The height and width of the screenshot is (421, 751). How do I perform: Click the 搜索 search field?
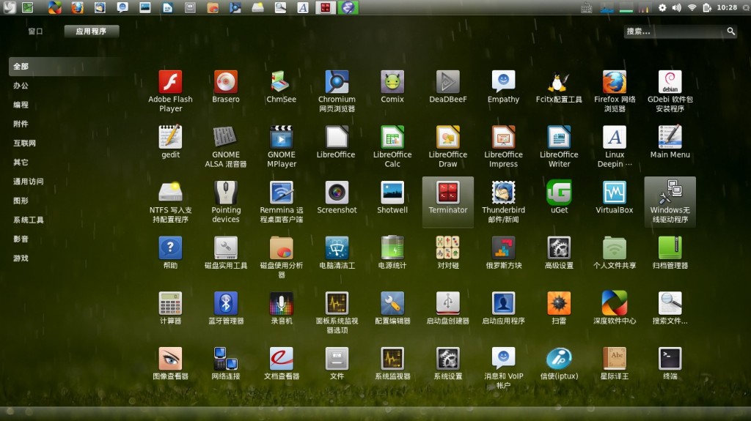click(x=680, y=31)
